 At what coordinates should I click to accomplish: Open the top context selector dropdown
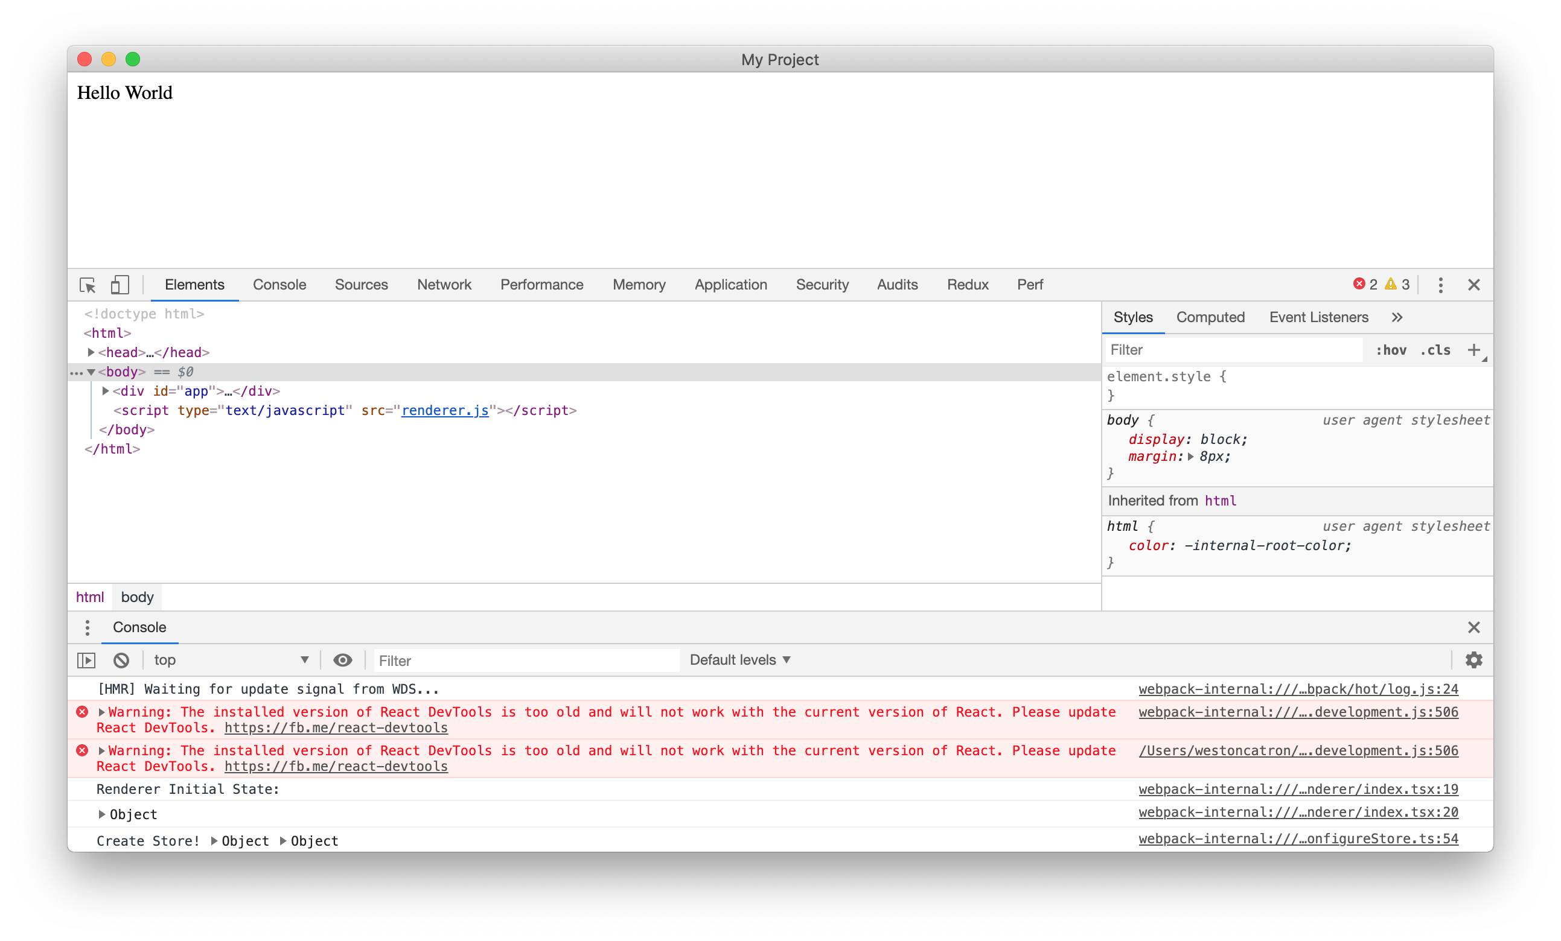[231, 660]
